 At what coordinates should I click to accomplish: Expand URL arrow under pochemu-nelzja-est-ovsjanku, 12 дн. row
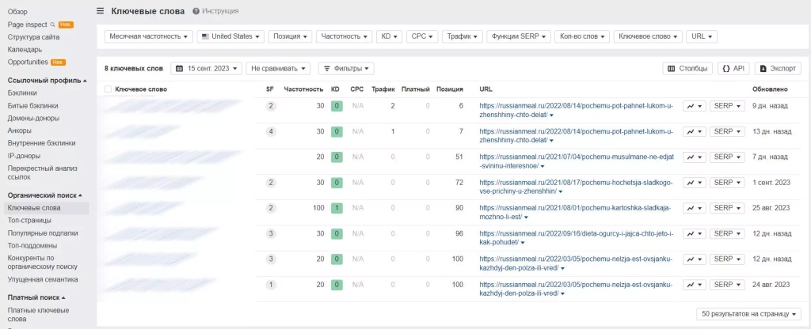[x=563, y=268]
